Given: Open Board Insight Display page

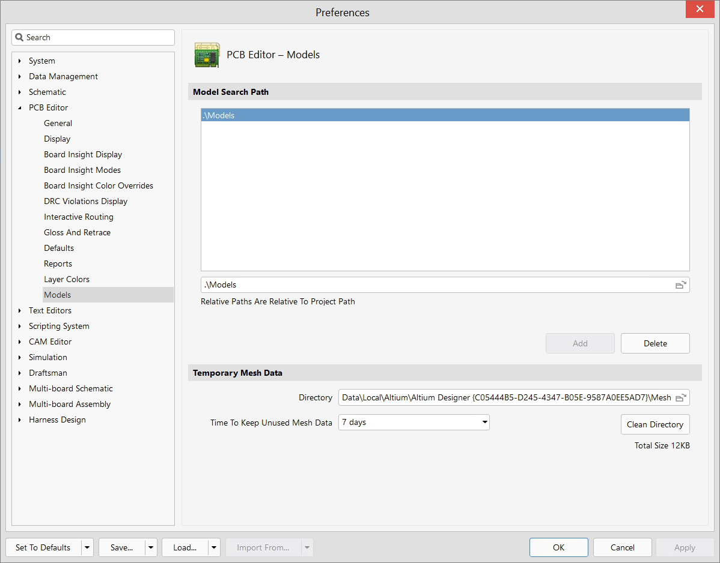Looking at the screenshot, I should coord(83,154).
